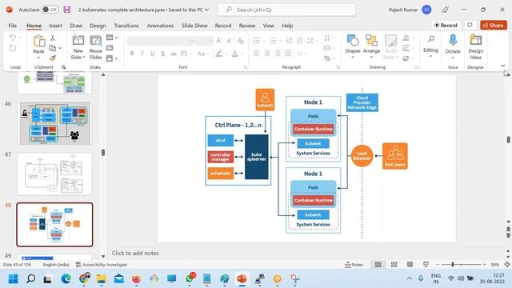Click the Format Painter brush icon
The image size is (512, 288).
click(x=52, y=58)
